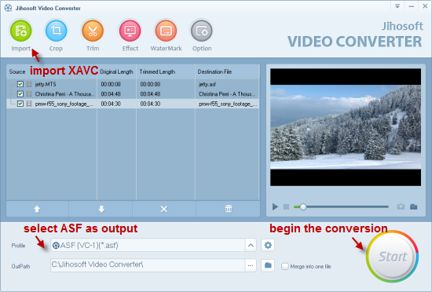This screenshot has height=292, width=432.
Task: Play the preview video
Action: click(x=275, y=206)
